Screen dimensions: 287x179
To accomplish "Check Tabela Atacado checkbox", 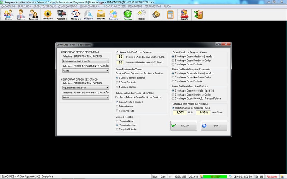I will click(117, 111).
